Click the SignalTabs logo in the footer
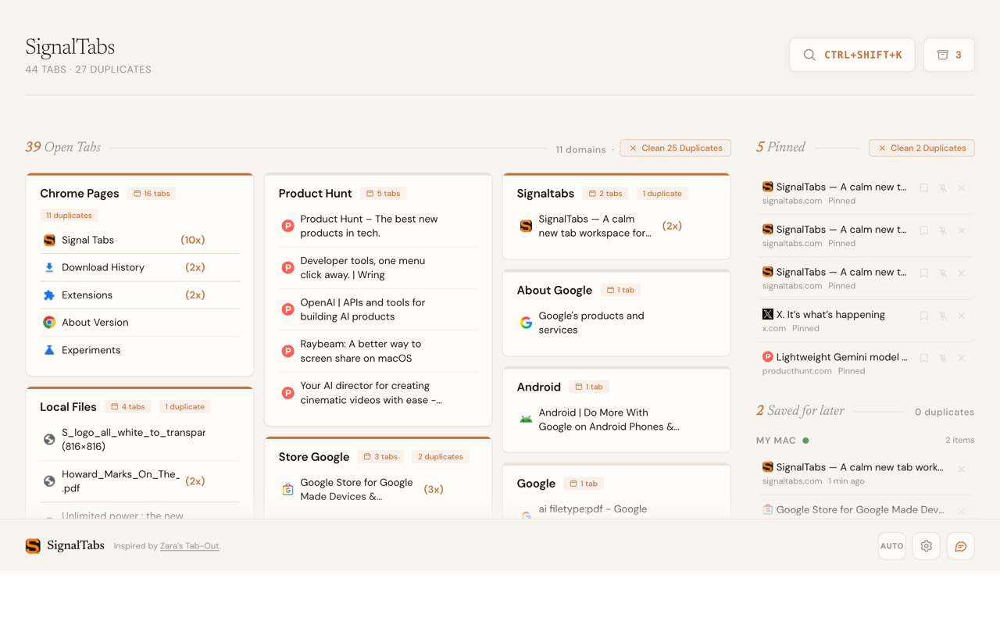Screen dimensions: 1000x625 33,546
